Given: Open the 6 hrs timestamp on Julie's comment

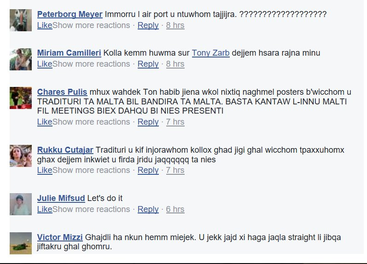Looking at the screenshot, I should (x=175, y=209).
